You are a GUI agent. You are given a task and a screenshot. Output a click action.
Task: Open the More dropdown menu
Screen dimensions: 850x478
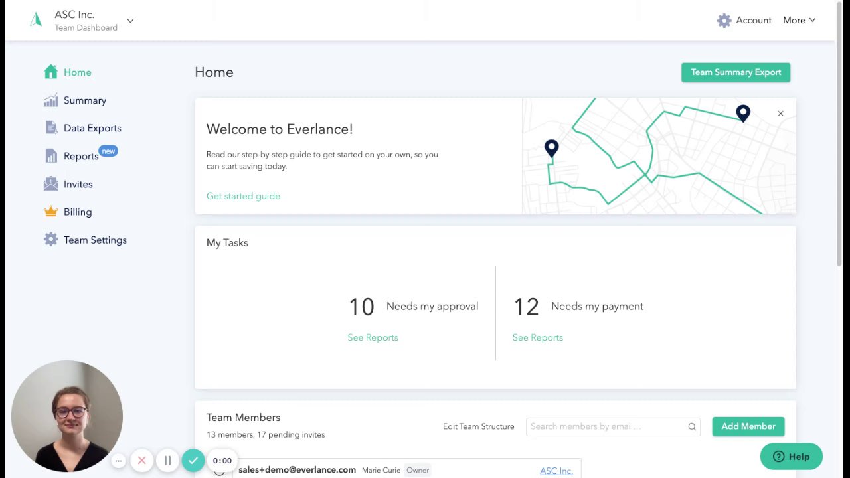coord(799,20)
